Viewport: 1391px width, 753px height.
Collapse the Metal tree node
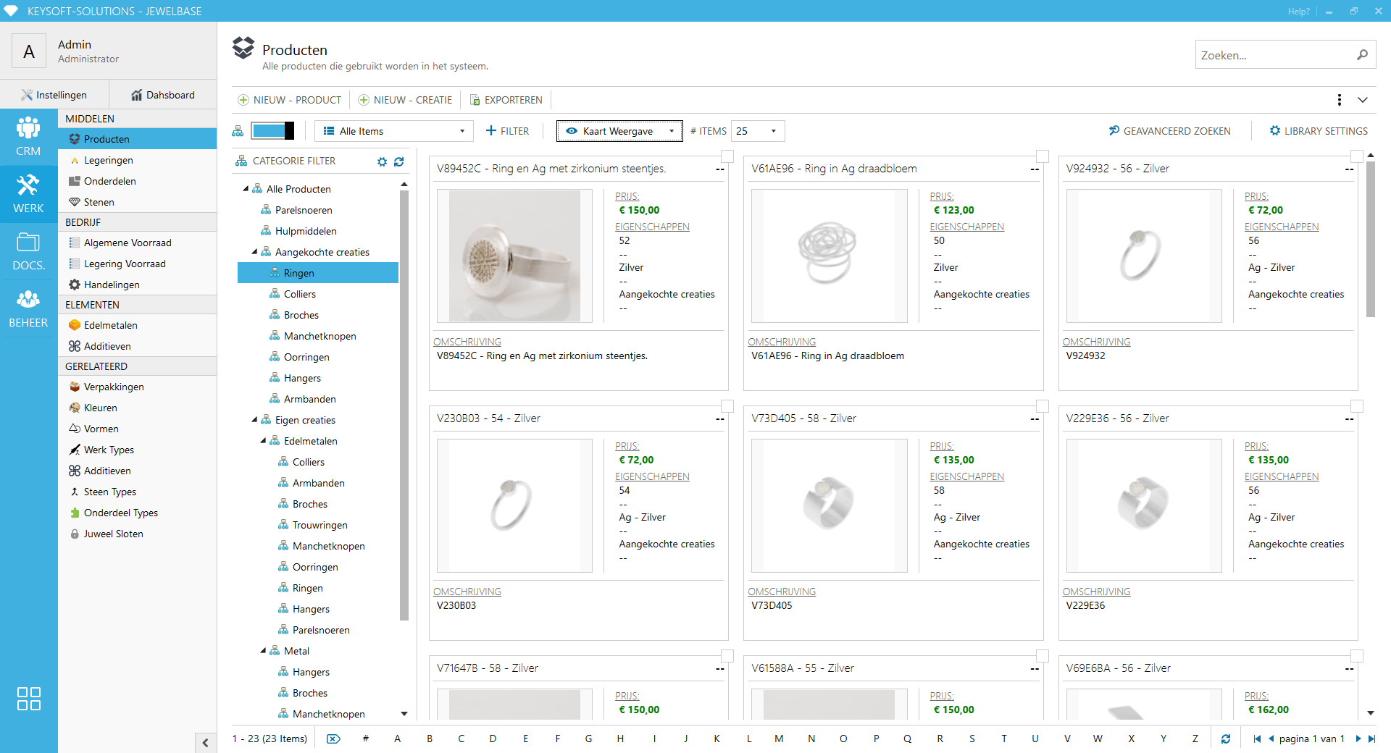pos(263,651)
